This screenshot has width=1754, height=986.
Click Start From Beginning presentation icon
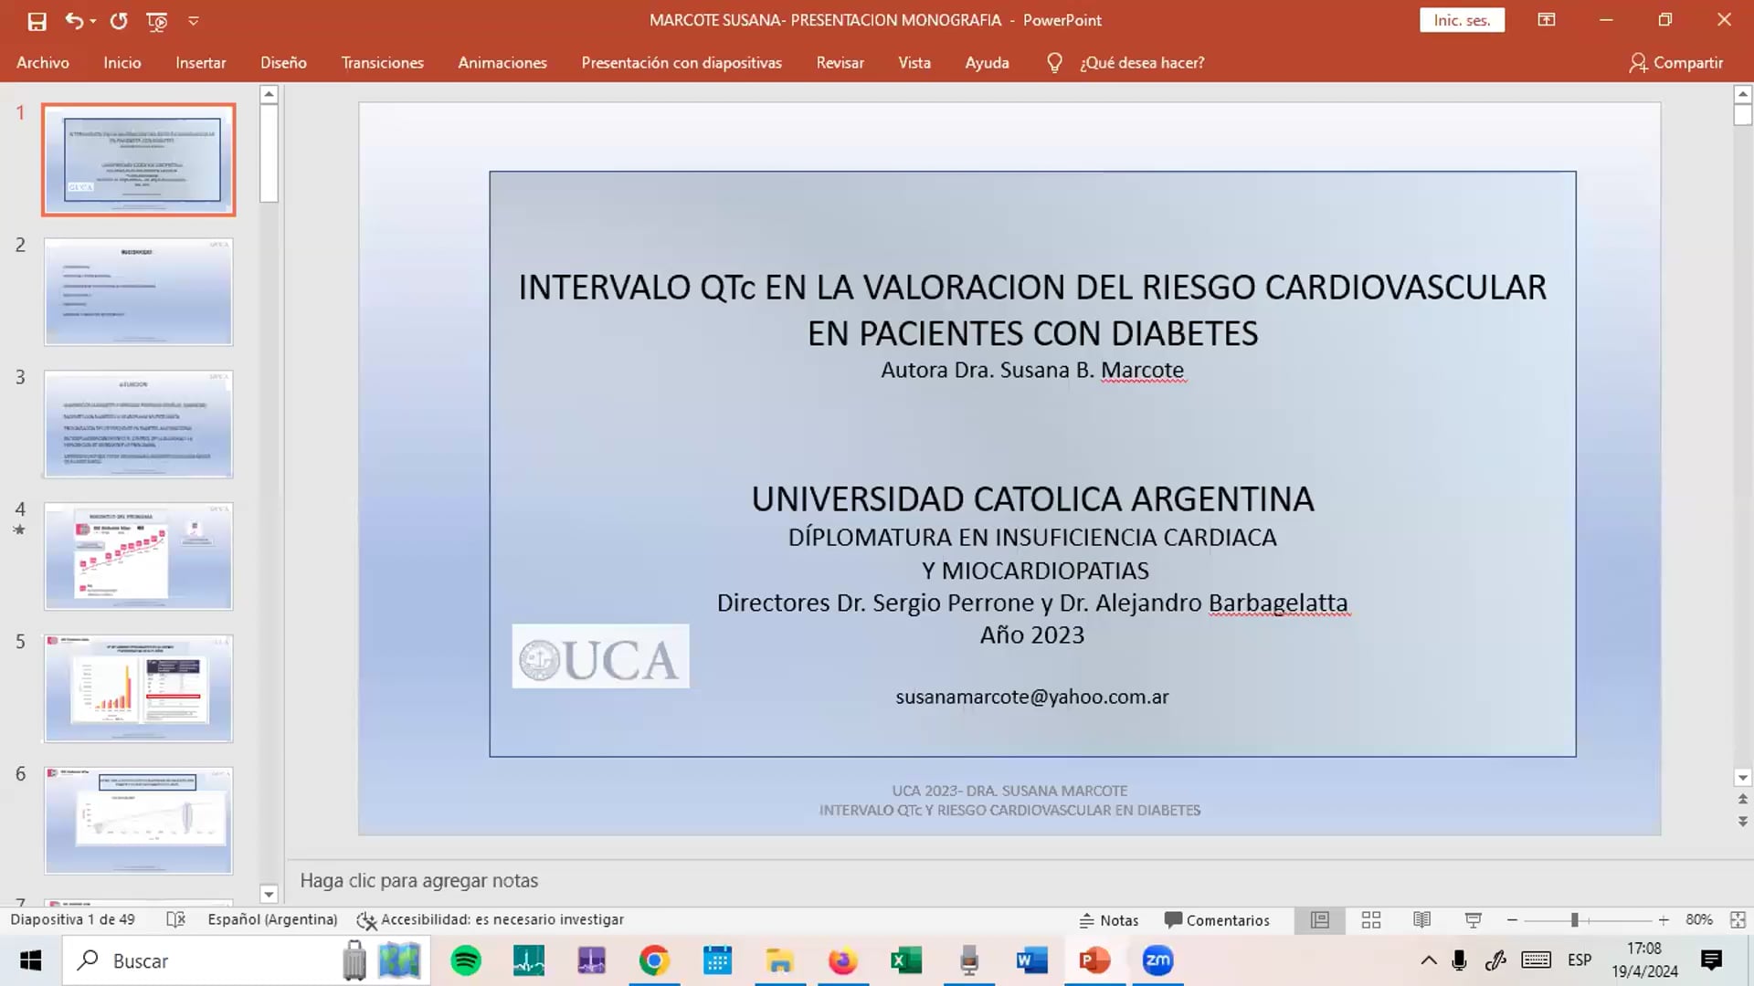coord(156,20)
